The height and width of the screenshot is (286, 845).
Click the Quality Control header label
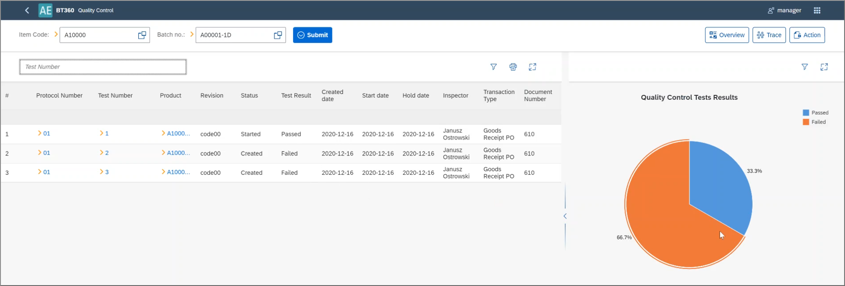(x=96, y=10)
